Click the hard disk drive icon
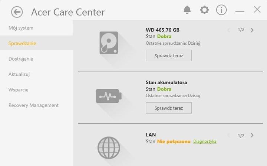Screen dimensions: 267x166 click(x=109, y=43)
